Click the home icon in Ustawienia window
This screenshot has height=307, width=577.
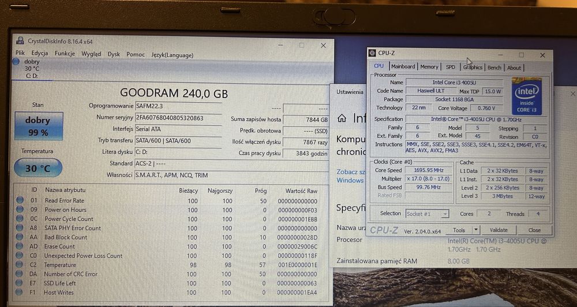click(x=342, y=118)
